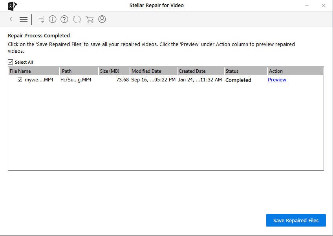The height and width of the screenshot is (236, 333).
Task: Sort by the Size (MB) column header
Action: (114, 71)
